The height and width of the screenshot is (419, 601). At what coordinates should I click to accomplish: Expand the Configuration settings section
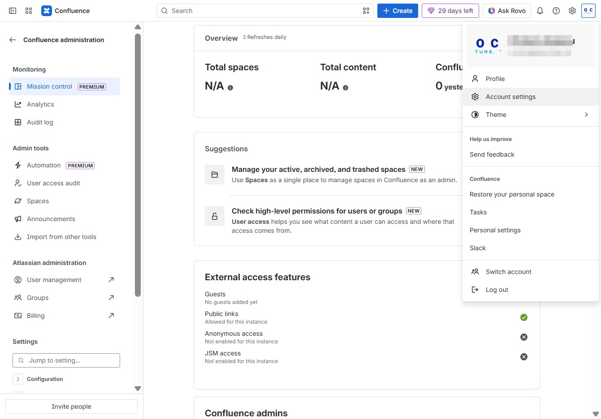(18, 379)
